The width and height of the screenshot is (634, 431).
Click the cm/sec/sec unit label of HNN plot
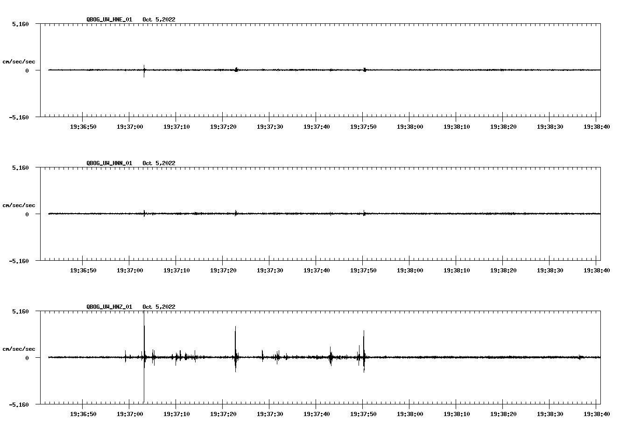point(19,205)
